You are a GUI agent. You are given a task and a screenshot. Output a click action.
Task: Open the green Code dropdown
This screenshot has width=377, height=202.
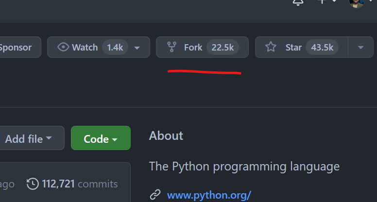pos(101,138)
